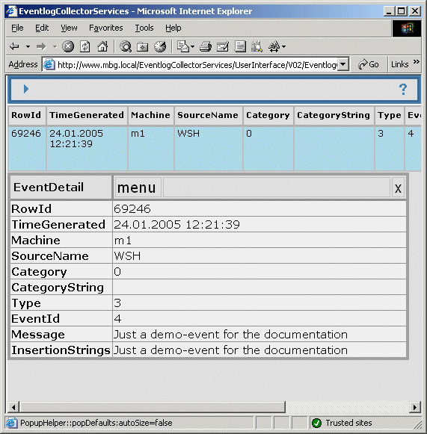
Task: Click the horizontal scrollbar right arrow
Action: 414,407
